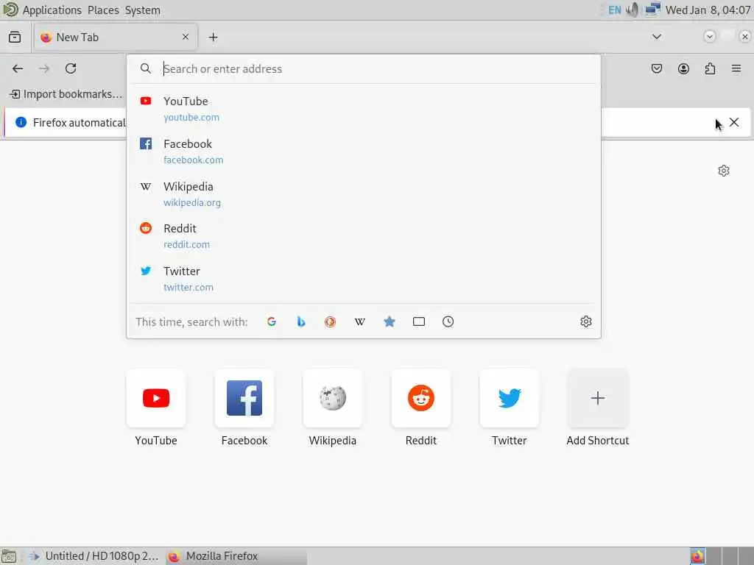
Task: Expand the list all tabs chevron
Action: [656, 37]
